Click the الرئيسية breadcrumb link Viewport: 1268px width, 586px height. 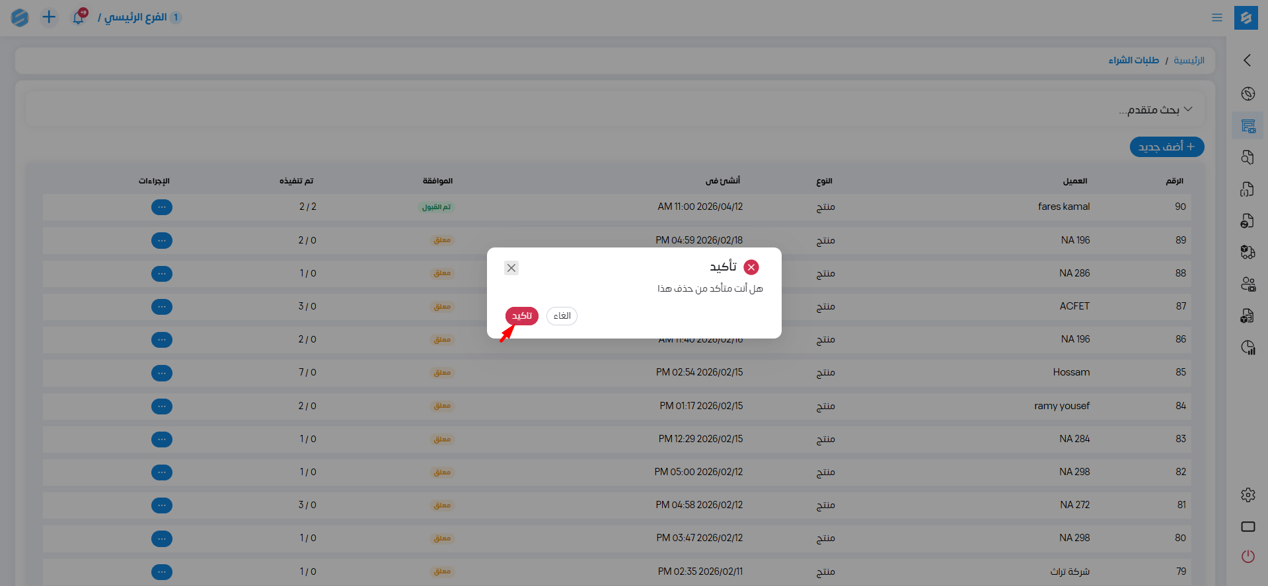[x=1189, y=61]
